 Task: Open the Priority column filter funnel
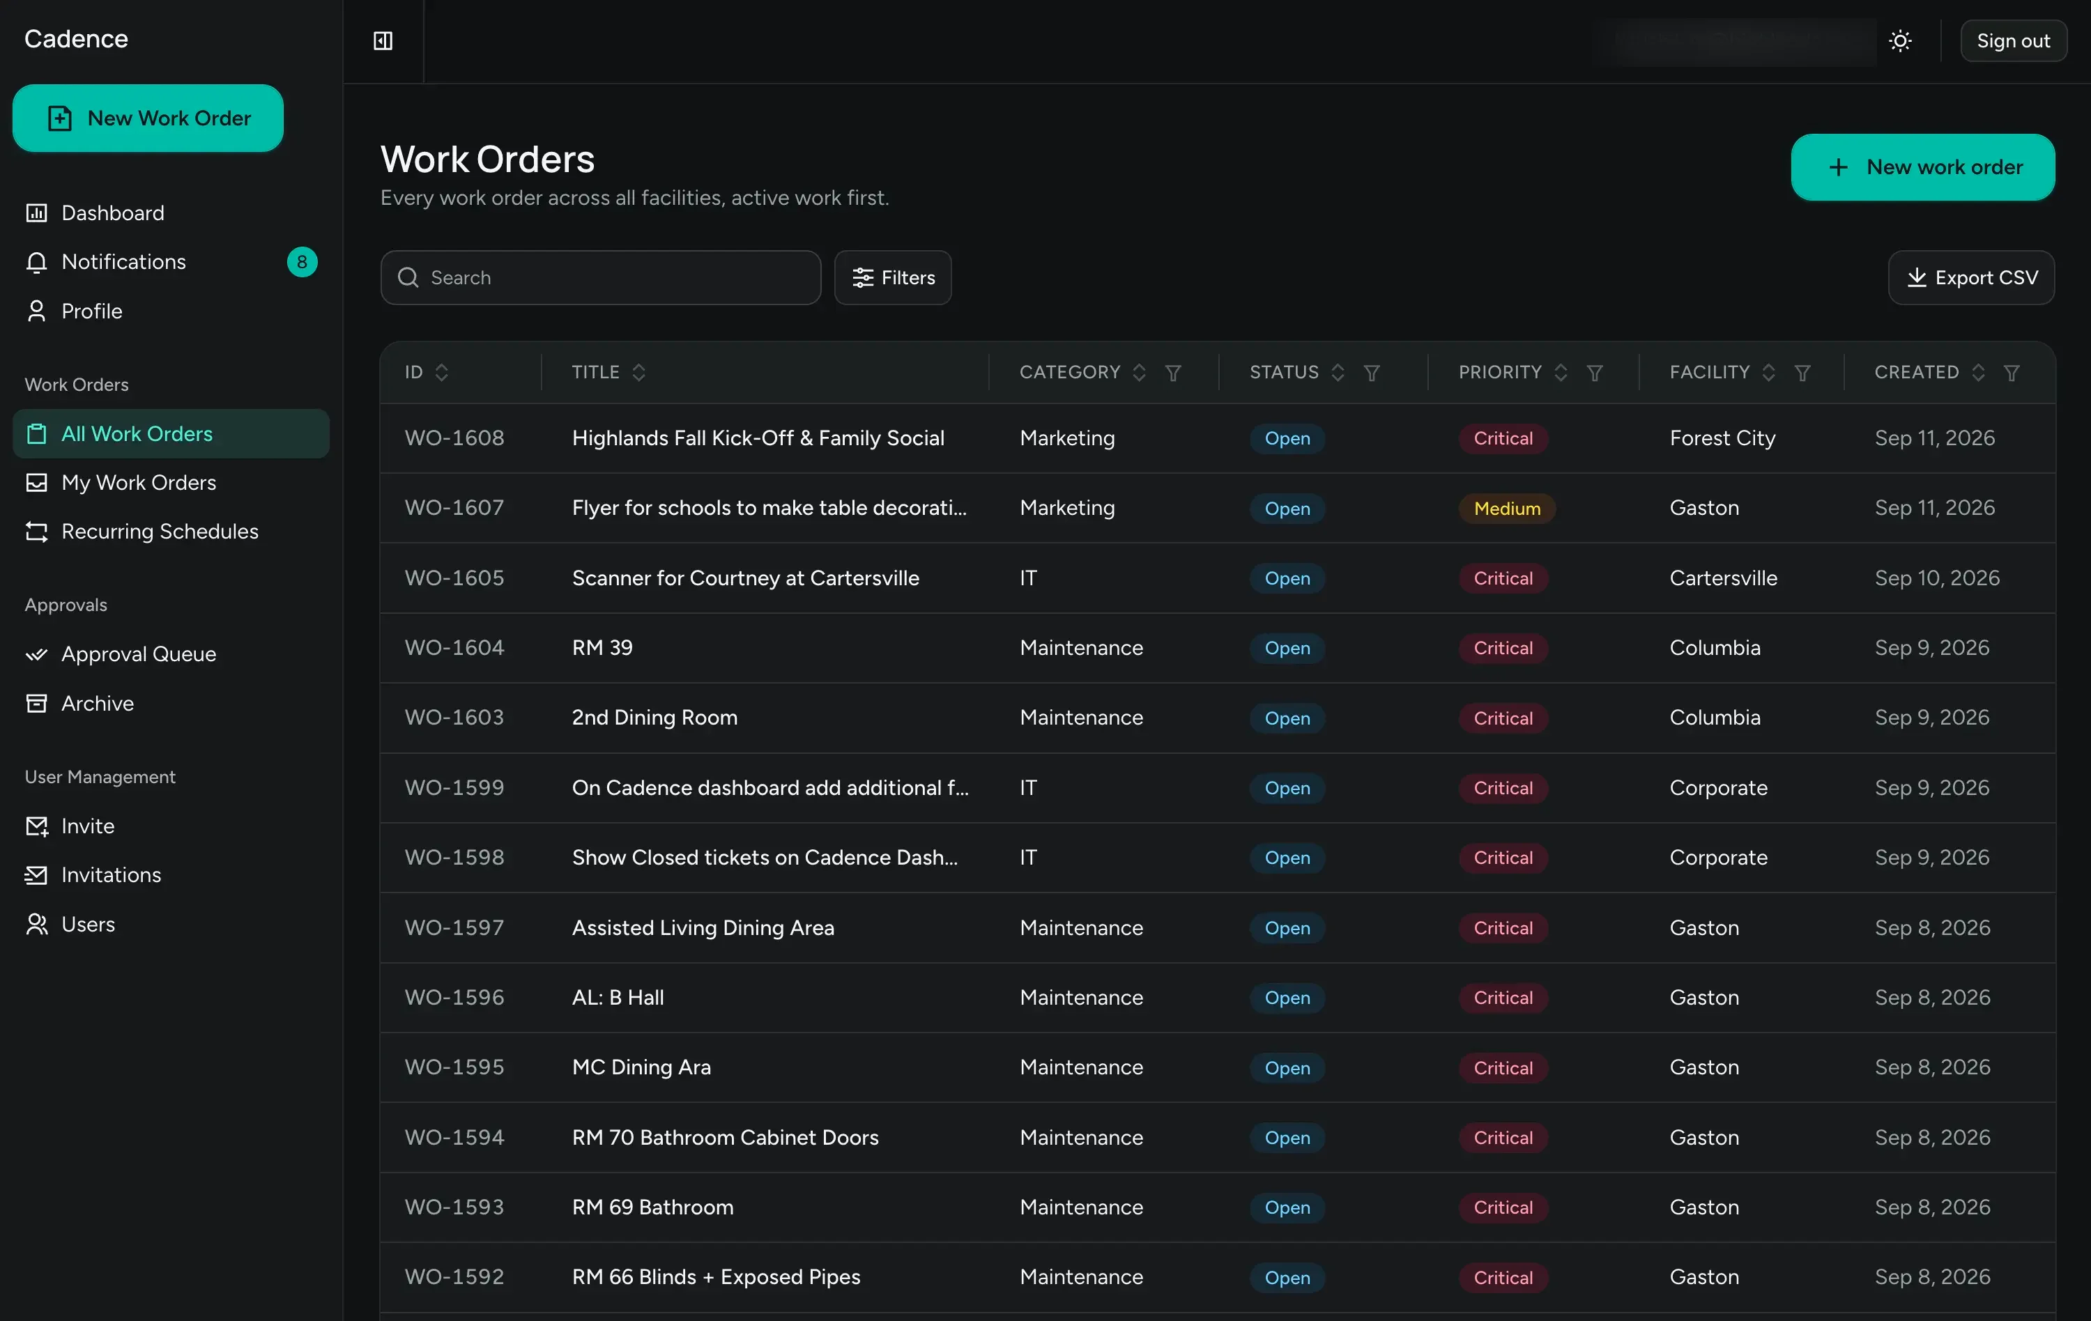point(1594,372)
